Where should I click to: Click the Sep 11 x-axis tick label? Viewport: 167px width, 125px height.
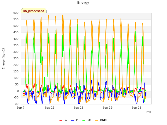pos(50,108)
